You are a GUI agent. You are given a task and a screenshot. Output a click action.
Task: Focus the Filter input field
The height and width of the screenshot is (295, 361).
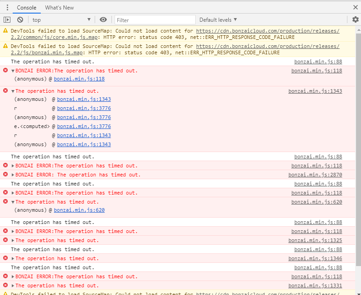tap(155, 20)
